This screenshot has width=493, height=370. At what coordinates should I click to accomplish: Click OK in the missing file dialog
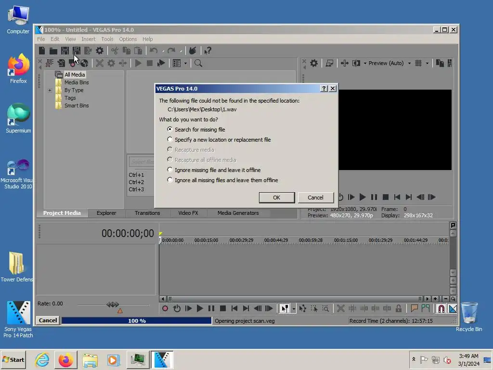tap(277, 198)
